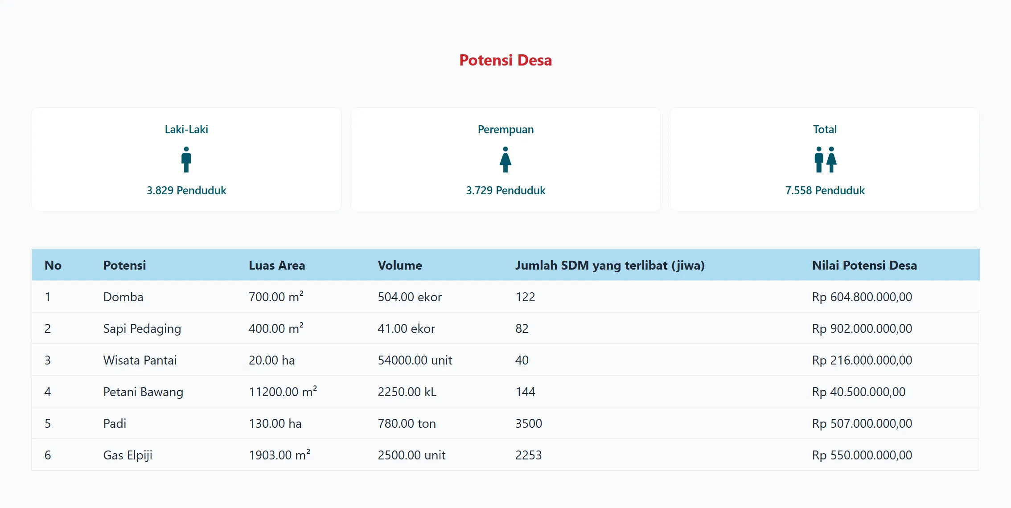Click the Volume column header
The width and height of the screenshot is (1011, 508).
point(399,265)
